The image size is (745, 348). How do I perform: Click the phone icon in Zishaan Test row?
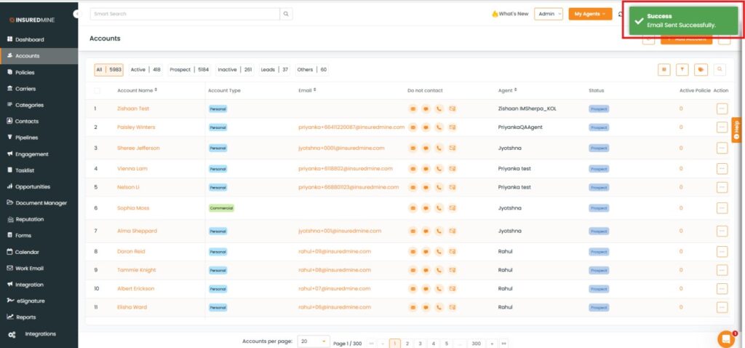pos(439,108)
